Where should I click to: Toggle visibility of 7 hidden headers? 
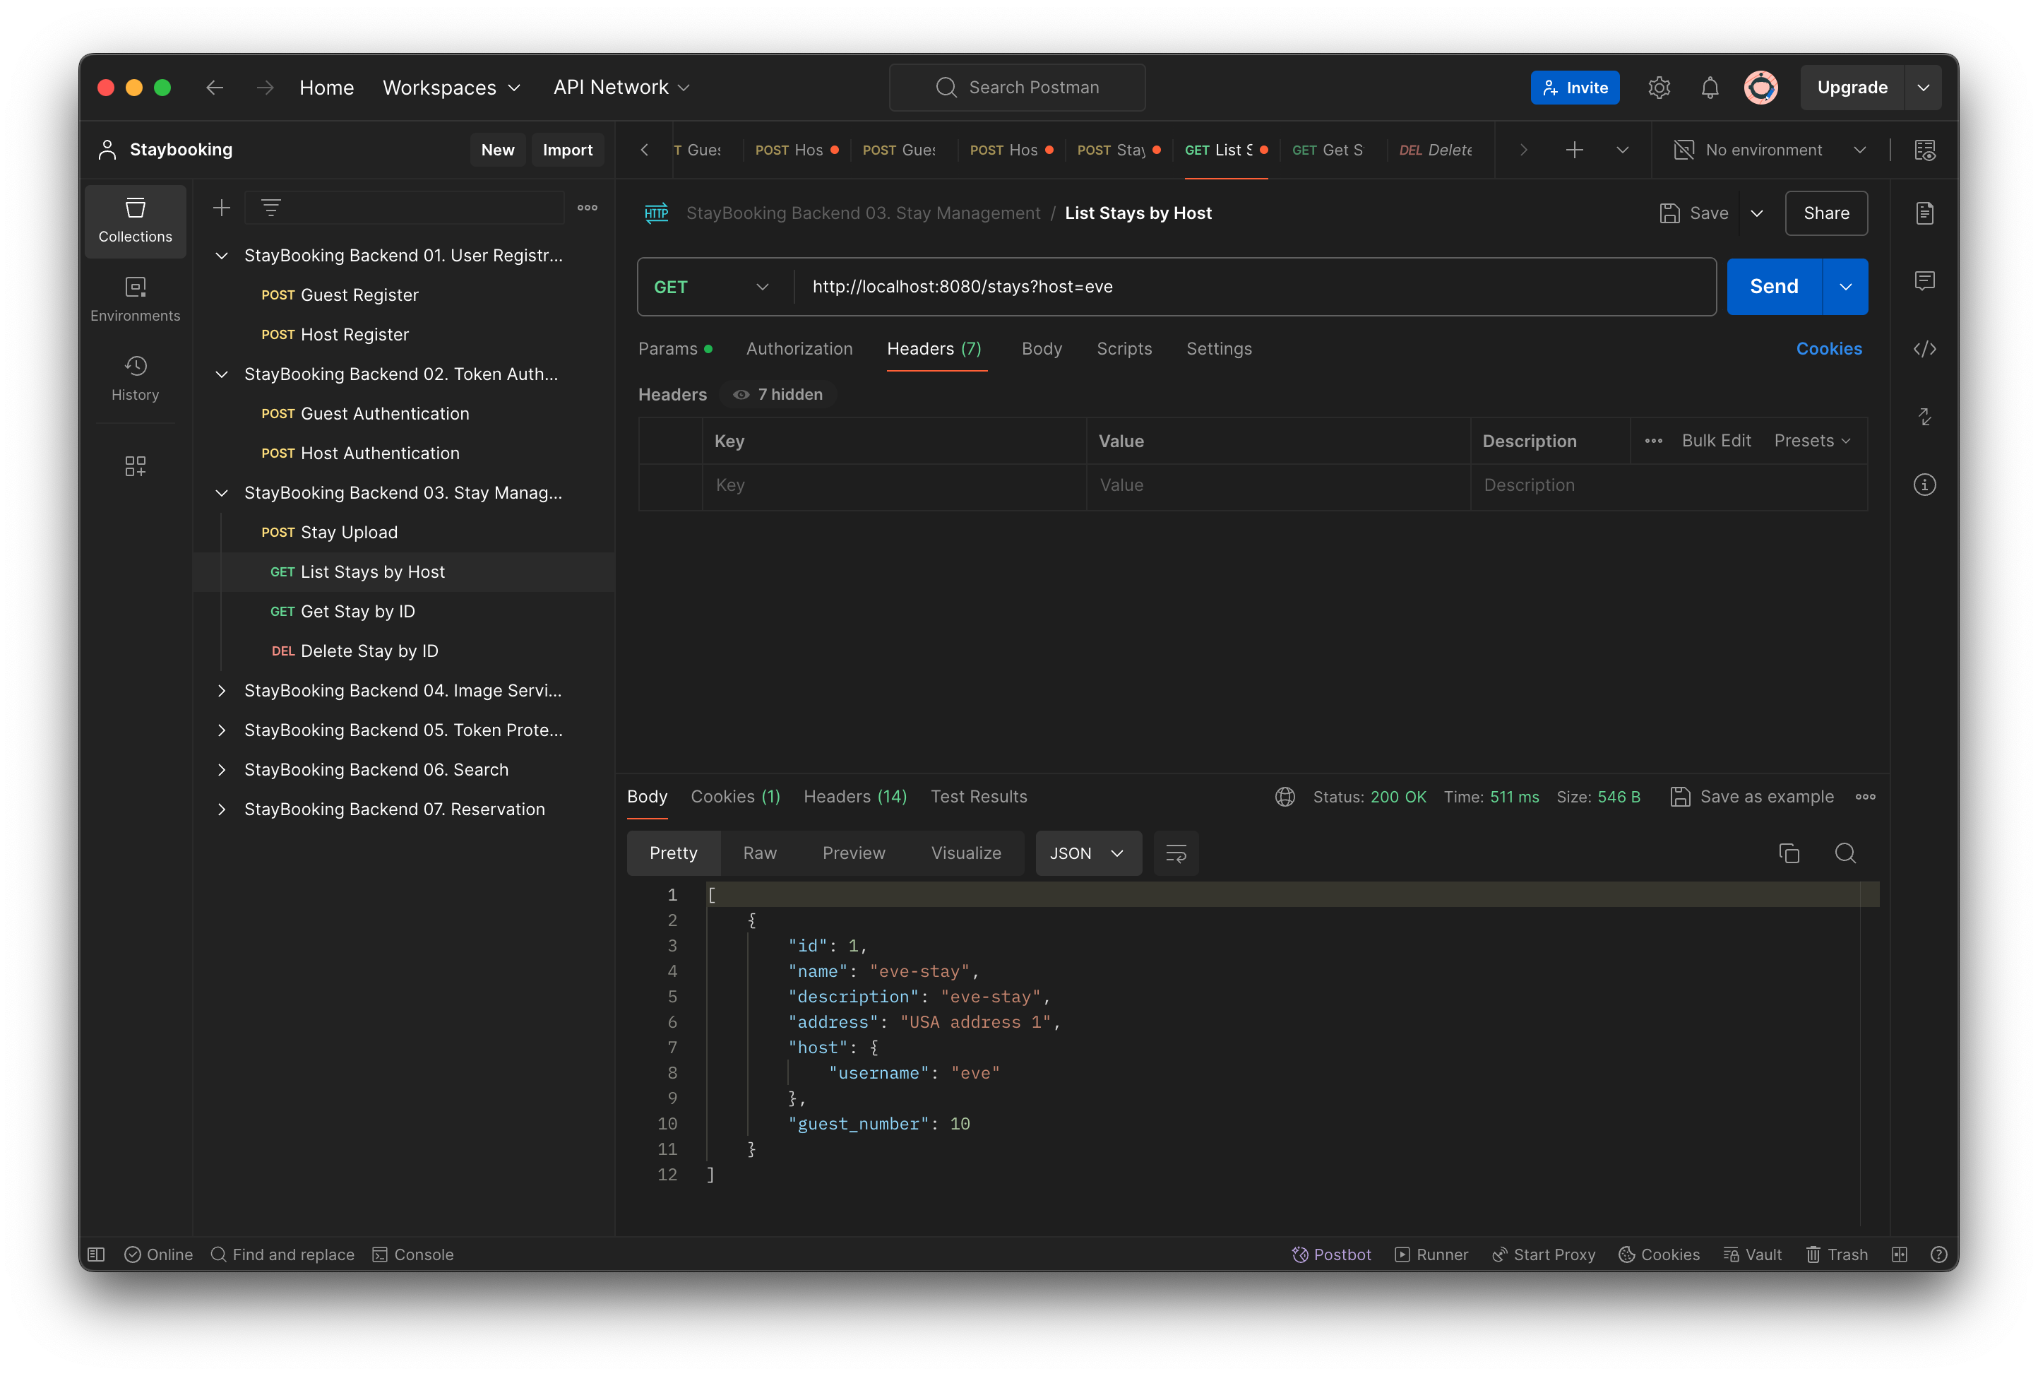777,393
